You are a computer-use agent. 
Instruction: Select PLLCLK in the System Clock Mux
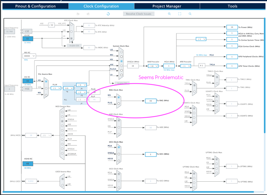pyautogui.click(x=121, y=71)
